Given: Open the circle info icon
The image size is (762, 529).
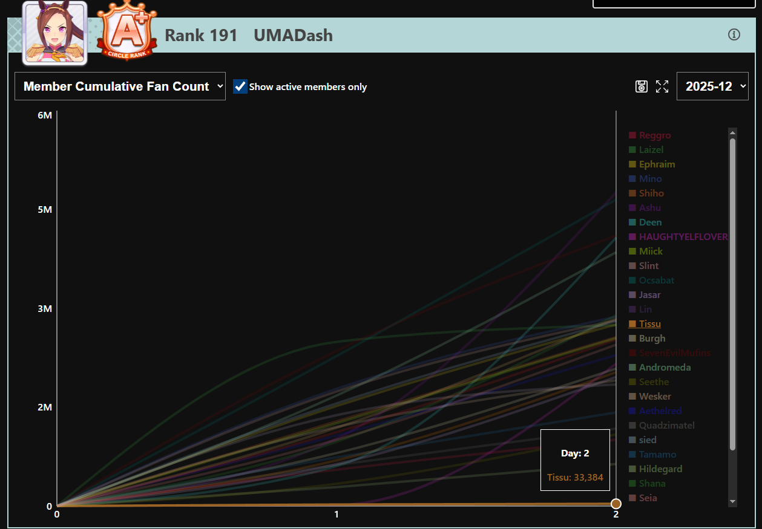Looking at the screenshot, I should click(x=734, y=34).
